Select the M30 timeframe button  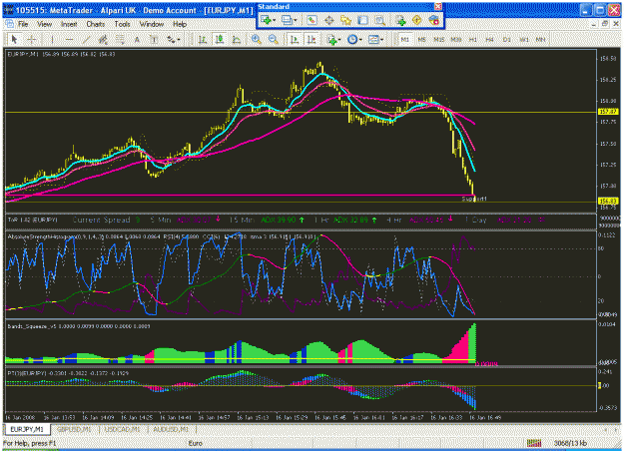pos(456,39)
